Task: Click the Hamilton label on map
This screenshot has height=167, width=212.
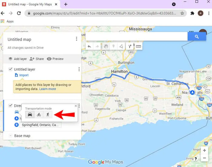Action: pyautogui.click(x=119, y=72)
